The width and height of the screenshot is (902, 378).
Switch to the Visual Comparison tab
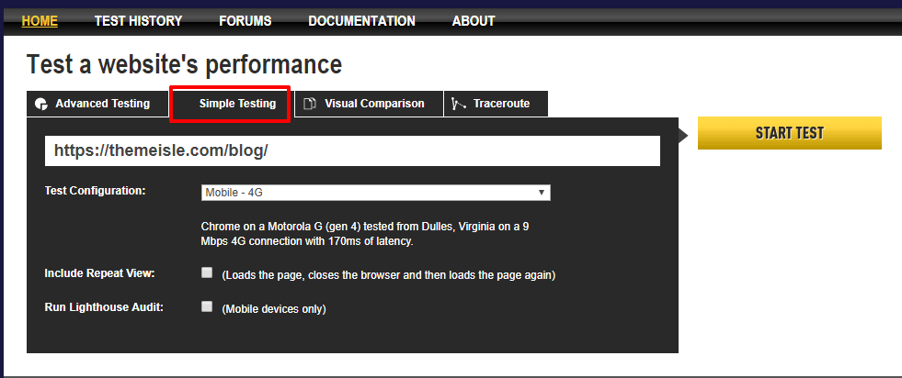(x=369, y=104)
